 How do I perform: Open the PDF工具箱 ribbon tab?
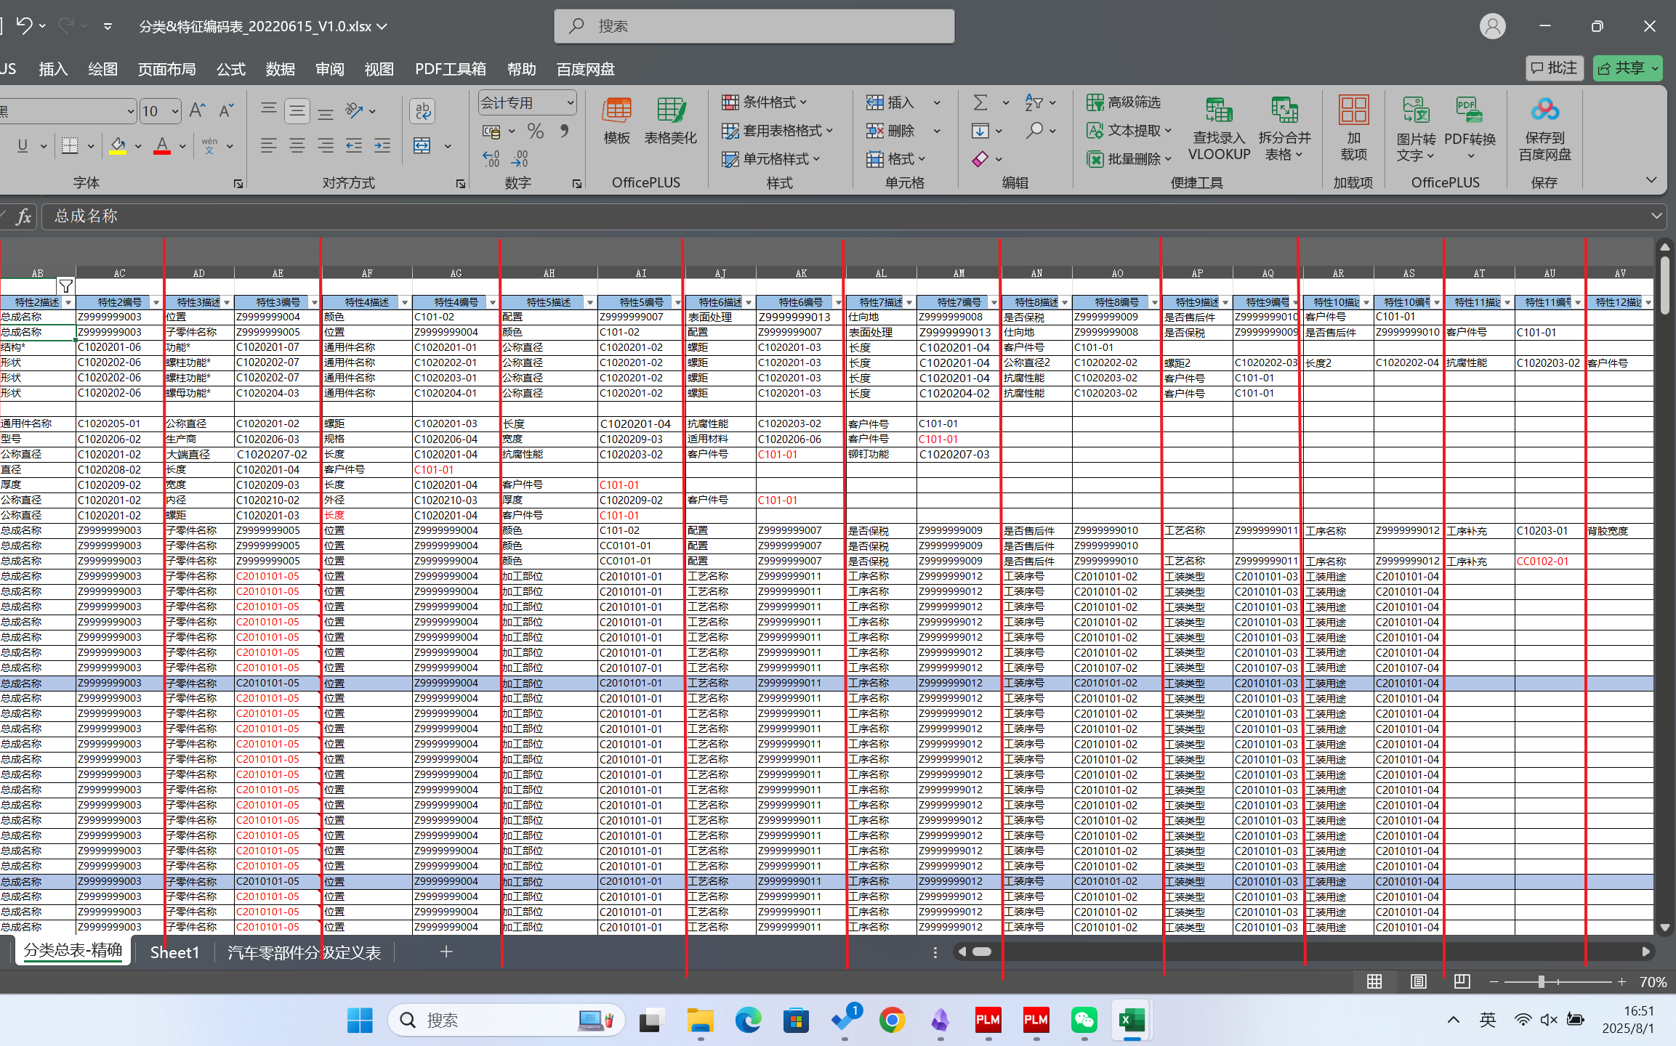[451, 69]
